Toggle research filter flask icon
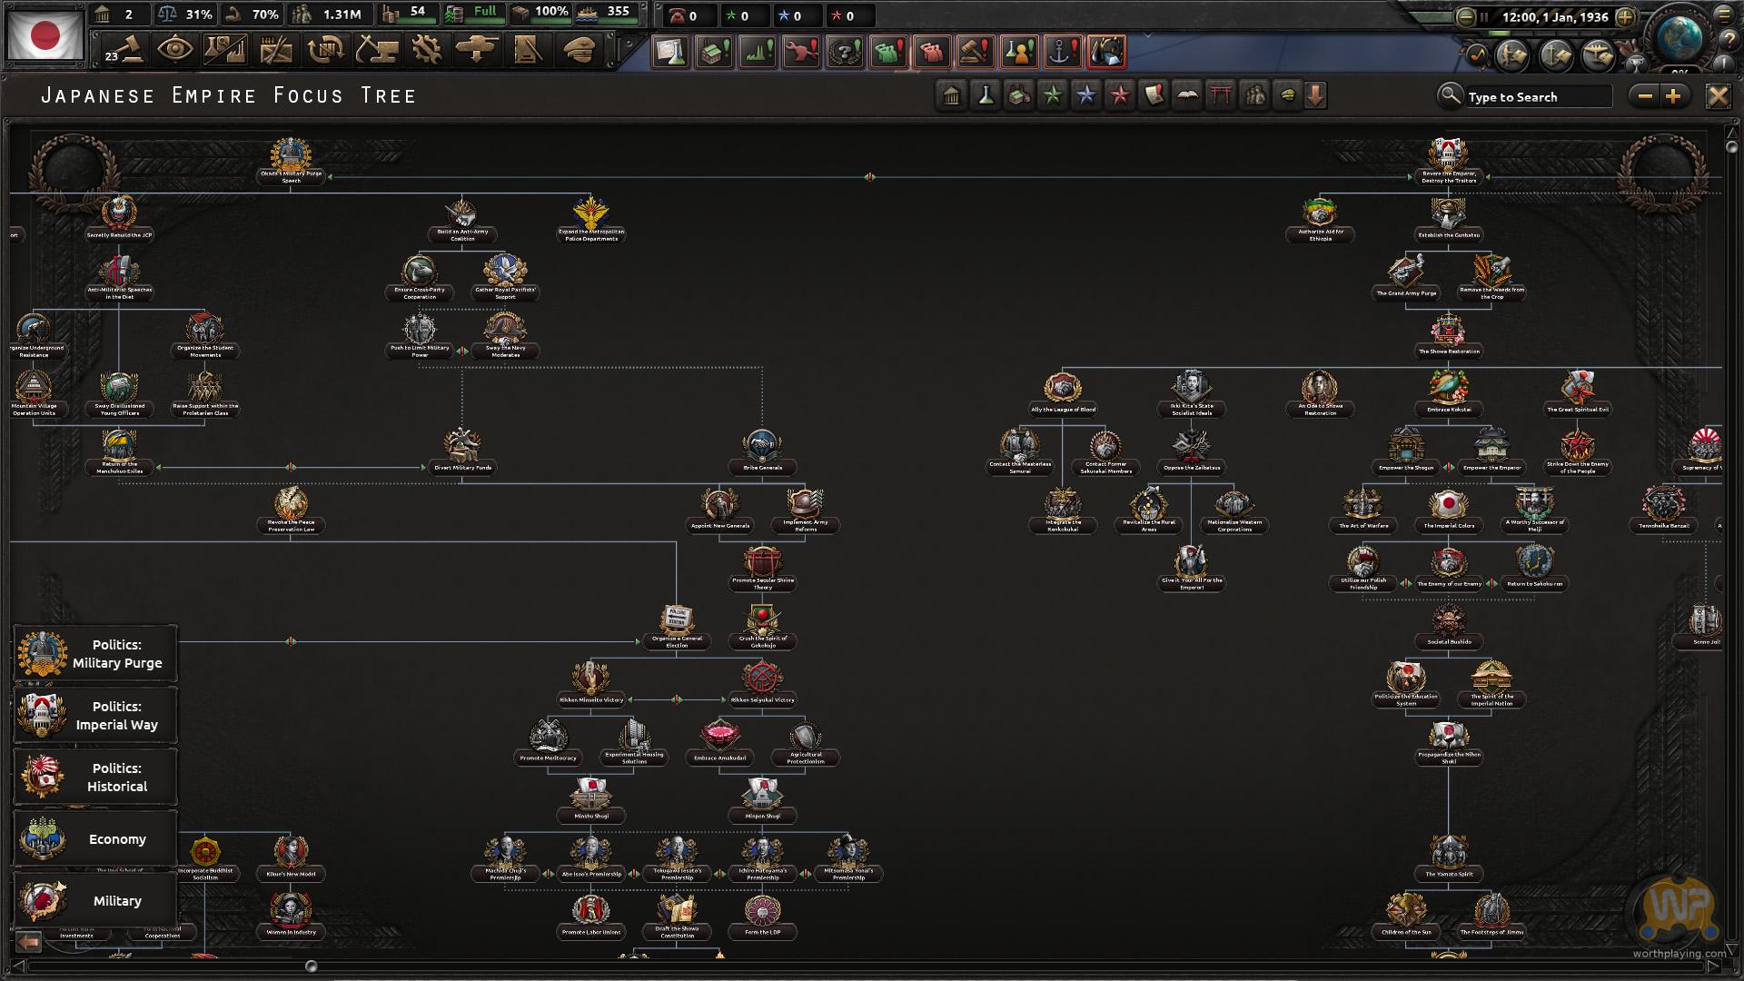The width and height of the screenshot is (1744, 981). (x=986, y=95)
